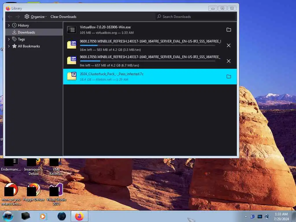
Task: Open the black box taskbar application
Action: 25,216
